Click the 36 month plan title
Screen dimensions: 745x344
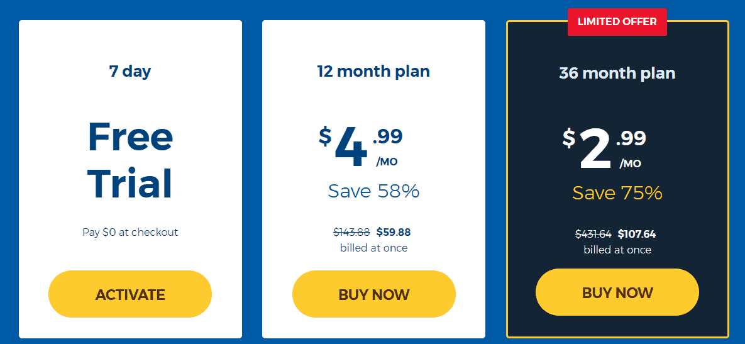pos(617,73)
